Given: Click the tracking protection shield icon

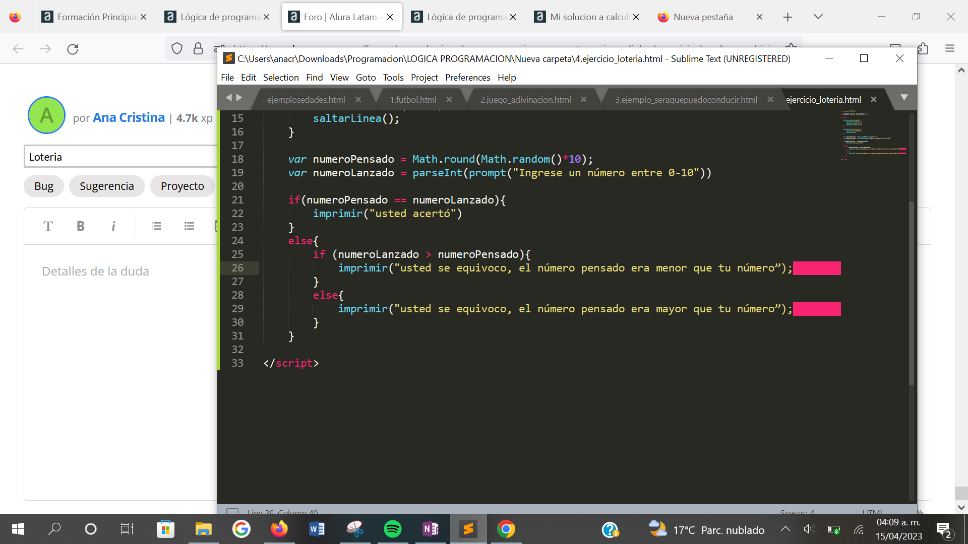Looking at the screenshot, I should [x=177, y=48].
